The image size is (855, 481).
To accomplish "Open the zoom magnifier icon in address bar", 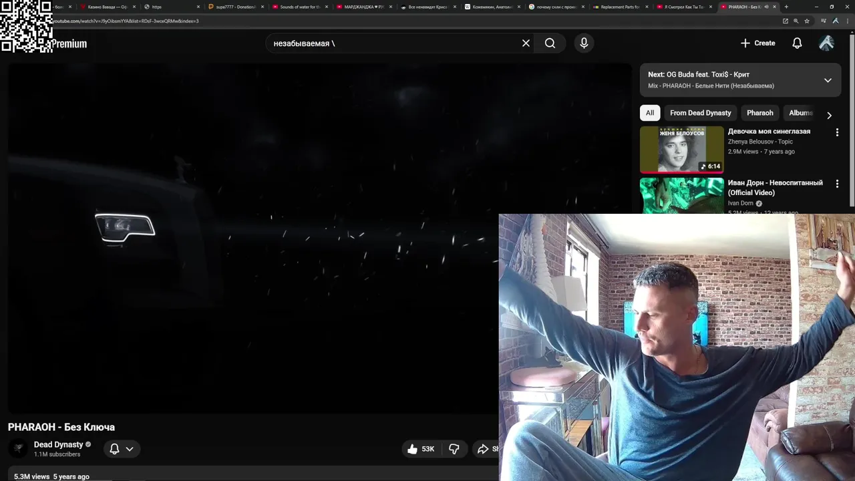I will (x=796, y=21).
